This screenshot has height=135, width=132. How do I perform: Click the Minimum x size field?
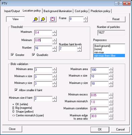click(x=43, y=77)
